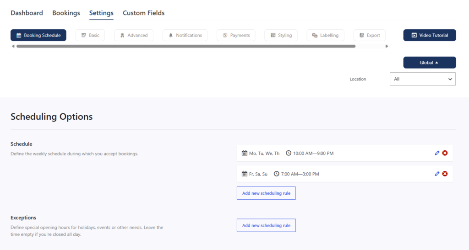This screenshot has height=250, width=469.
Task: Click the Exceptions label
Action: [x=23, y=218]
